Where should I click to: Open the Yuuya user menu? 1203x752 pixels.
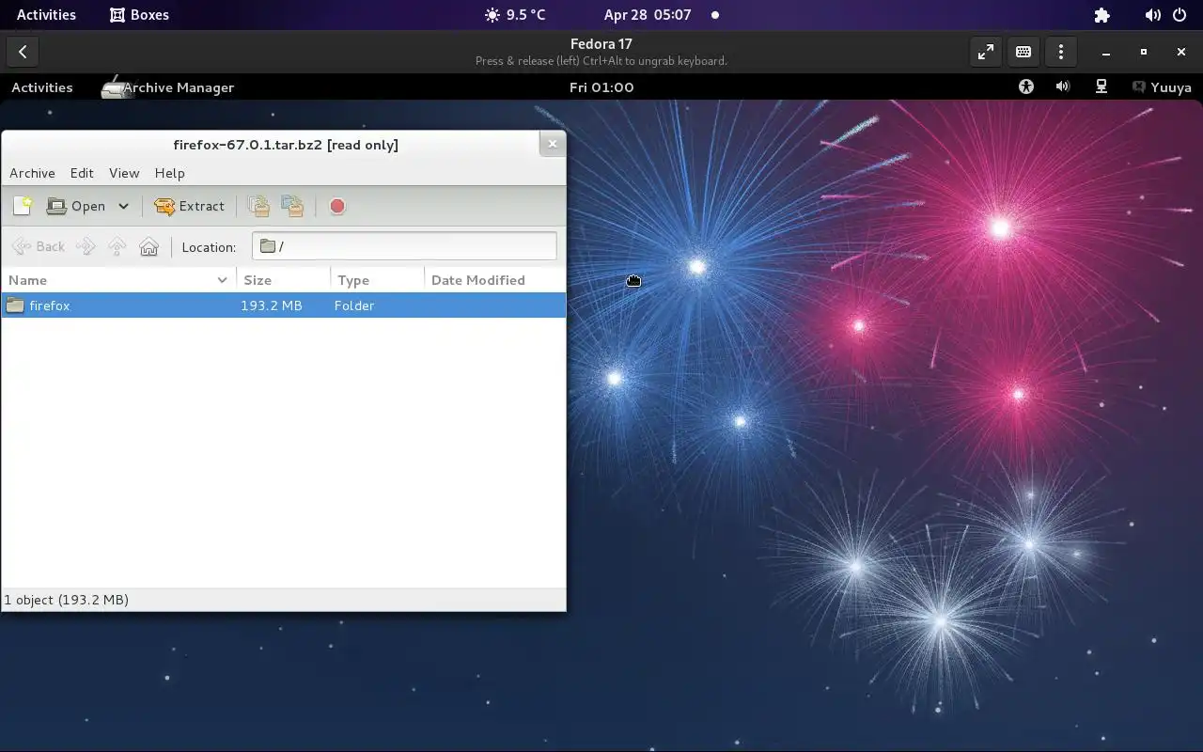(x=1162, y=87)
